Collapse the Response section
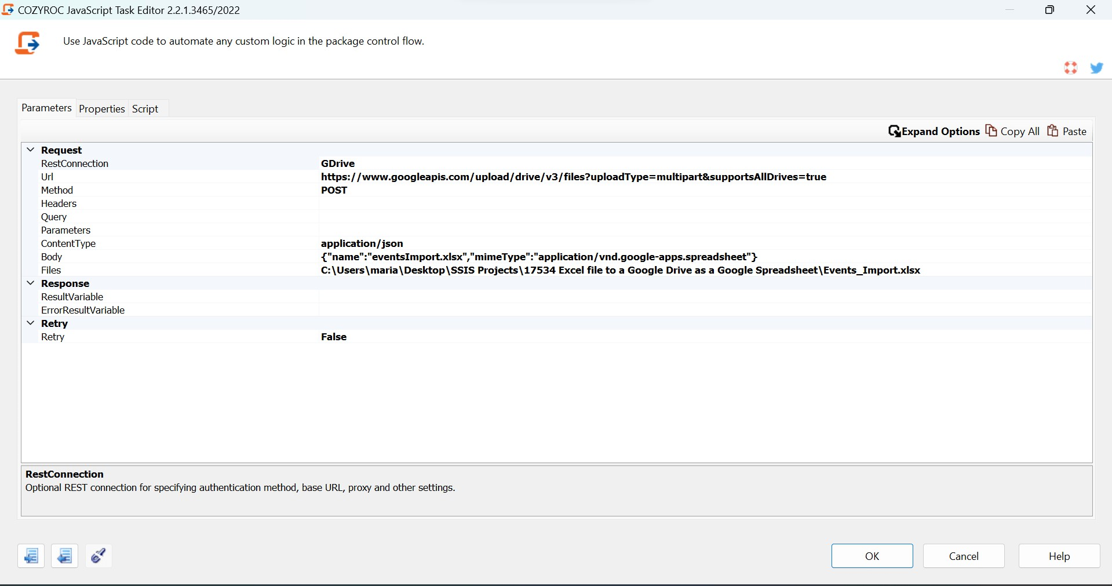1112x586 pixels. click(x=31, y=283)
